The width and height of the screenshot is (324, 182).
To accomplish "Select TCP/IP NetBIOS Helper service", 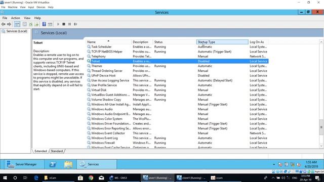I will [x=178, y=52].
